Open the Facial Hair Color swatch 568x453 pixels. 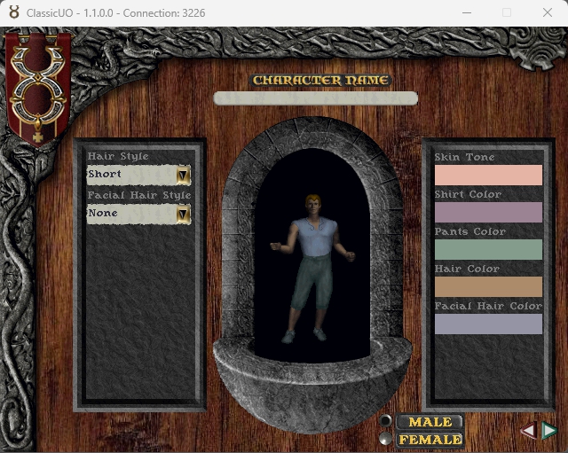[x=488, y=324]
